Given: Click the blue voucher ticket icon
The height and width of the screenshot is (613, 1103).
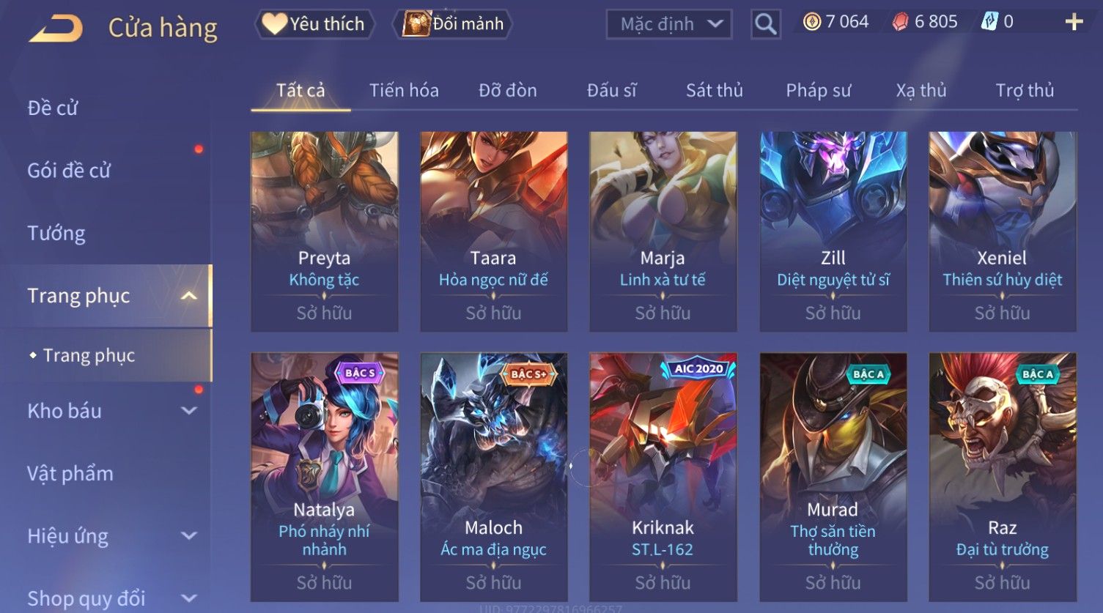Looking at the screenshot, I should 989,23.
